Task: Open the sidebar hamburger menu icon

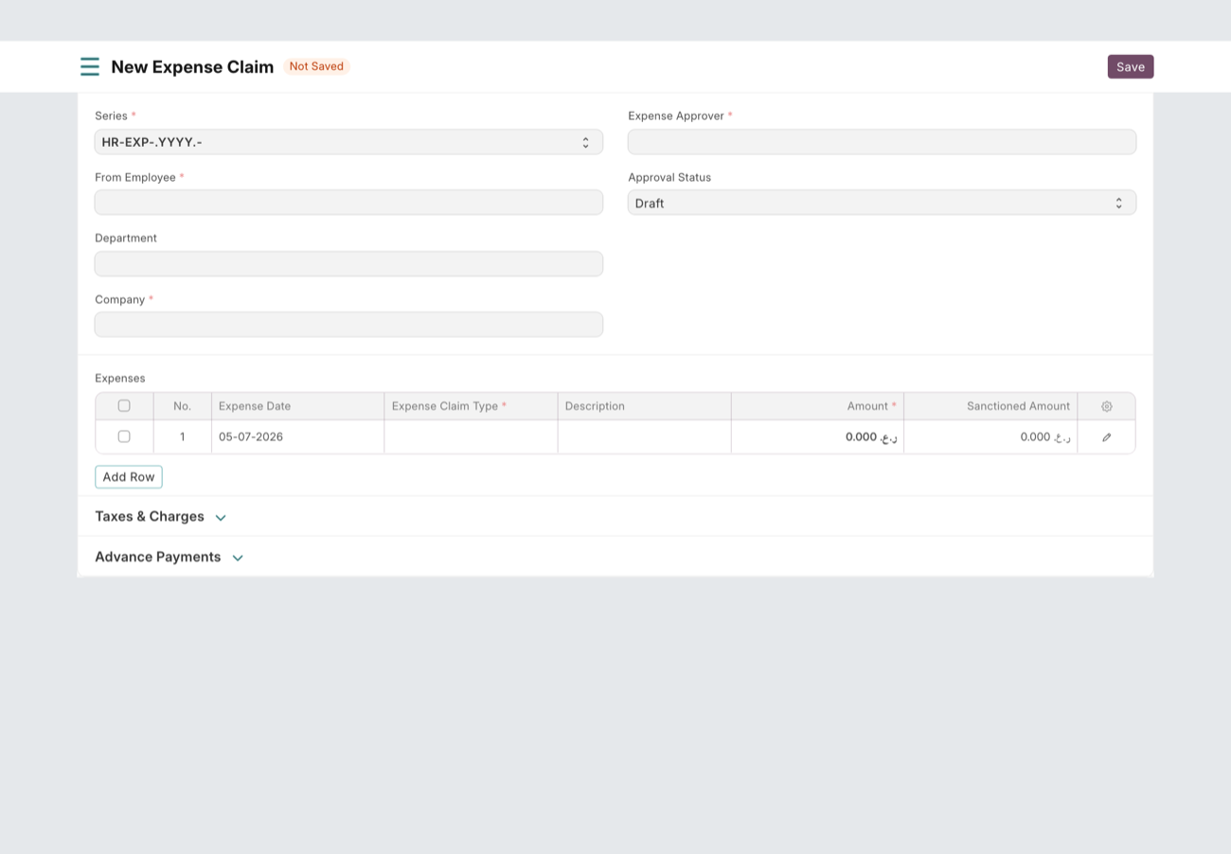Action: [x=90, y=66]
